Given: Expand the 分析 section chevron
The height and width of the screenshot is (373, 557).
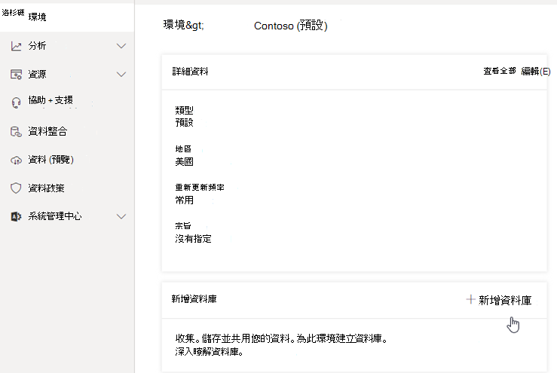Looking at the screenshot, I should pyautogui.click(x=121, y=46).
